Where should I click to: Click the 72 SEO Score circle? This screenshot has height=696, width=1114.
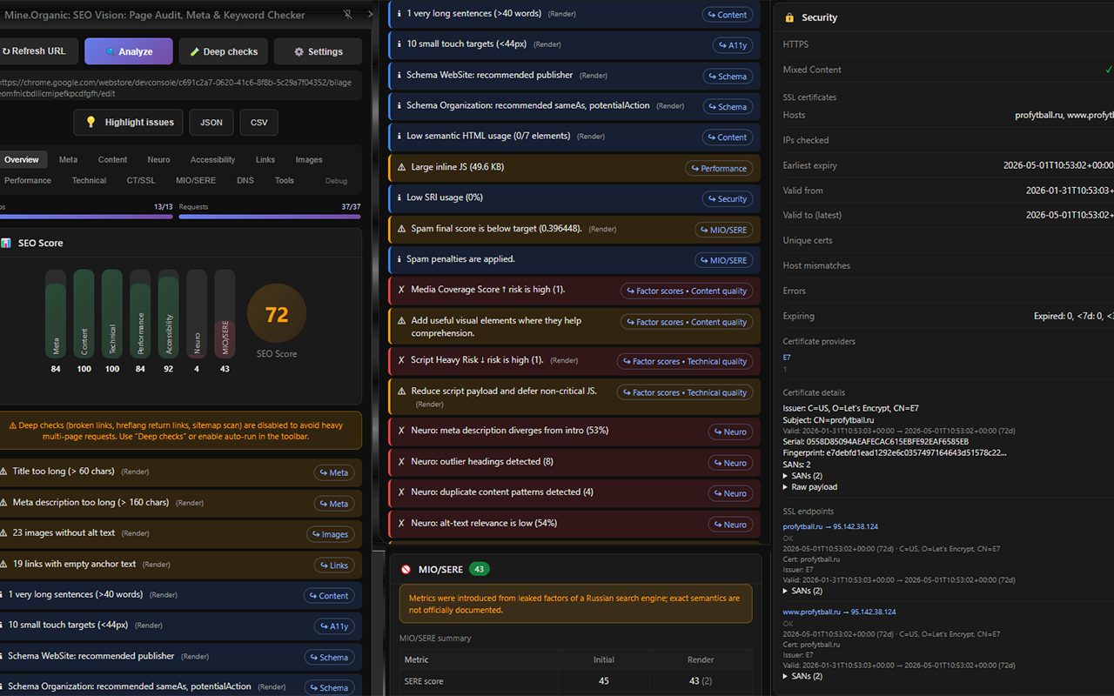[277, 313]
